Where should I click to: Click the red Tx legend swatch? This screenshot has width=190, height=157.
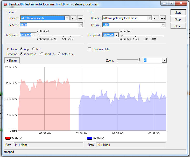pos(8,138)
